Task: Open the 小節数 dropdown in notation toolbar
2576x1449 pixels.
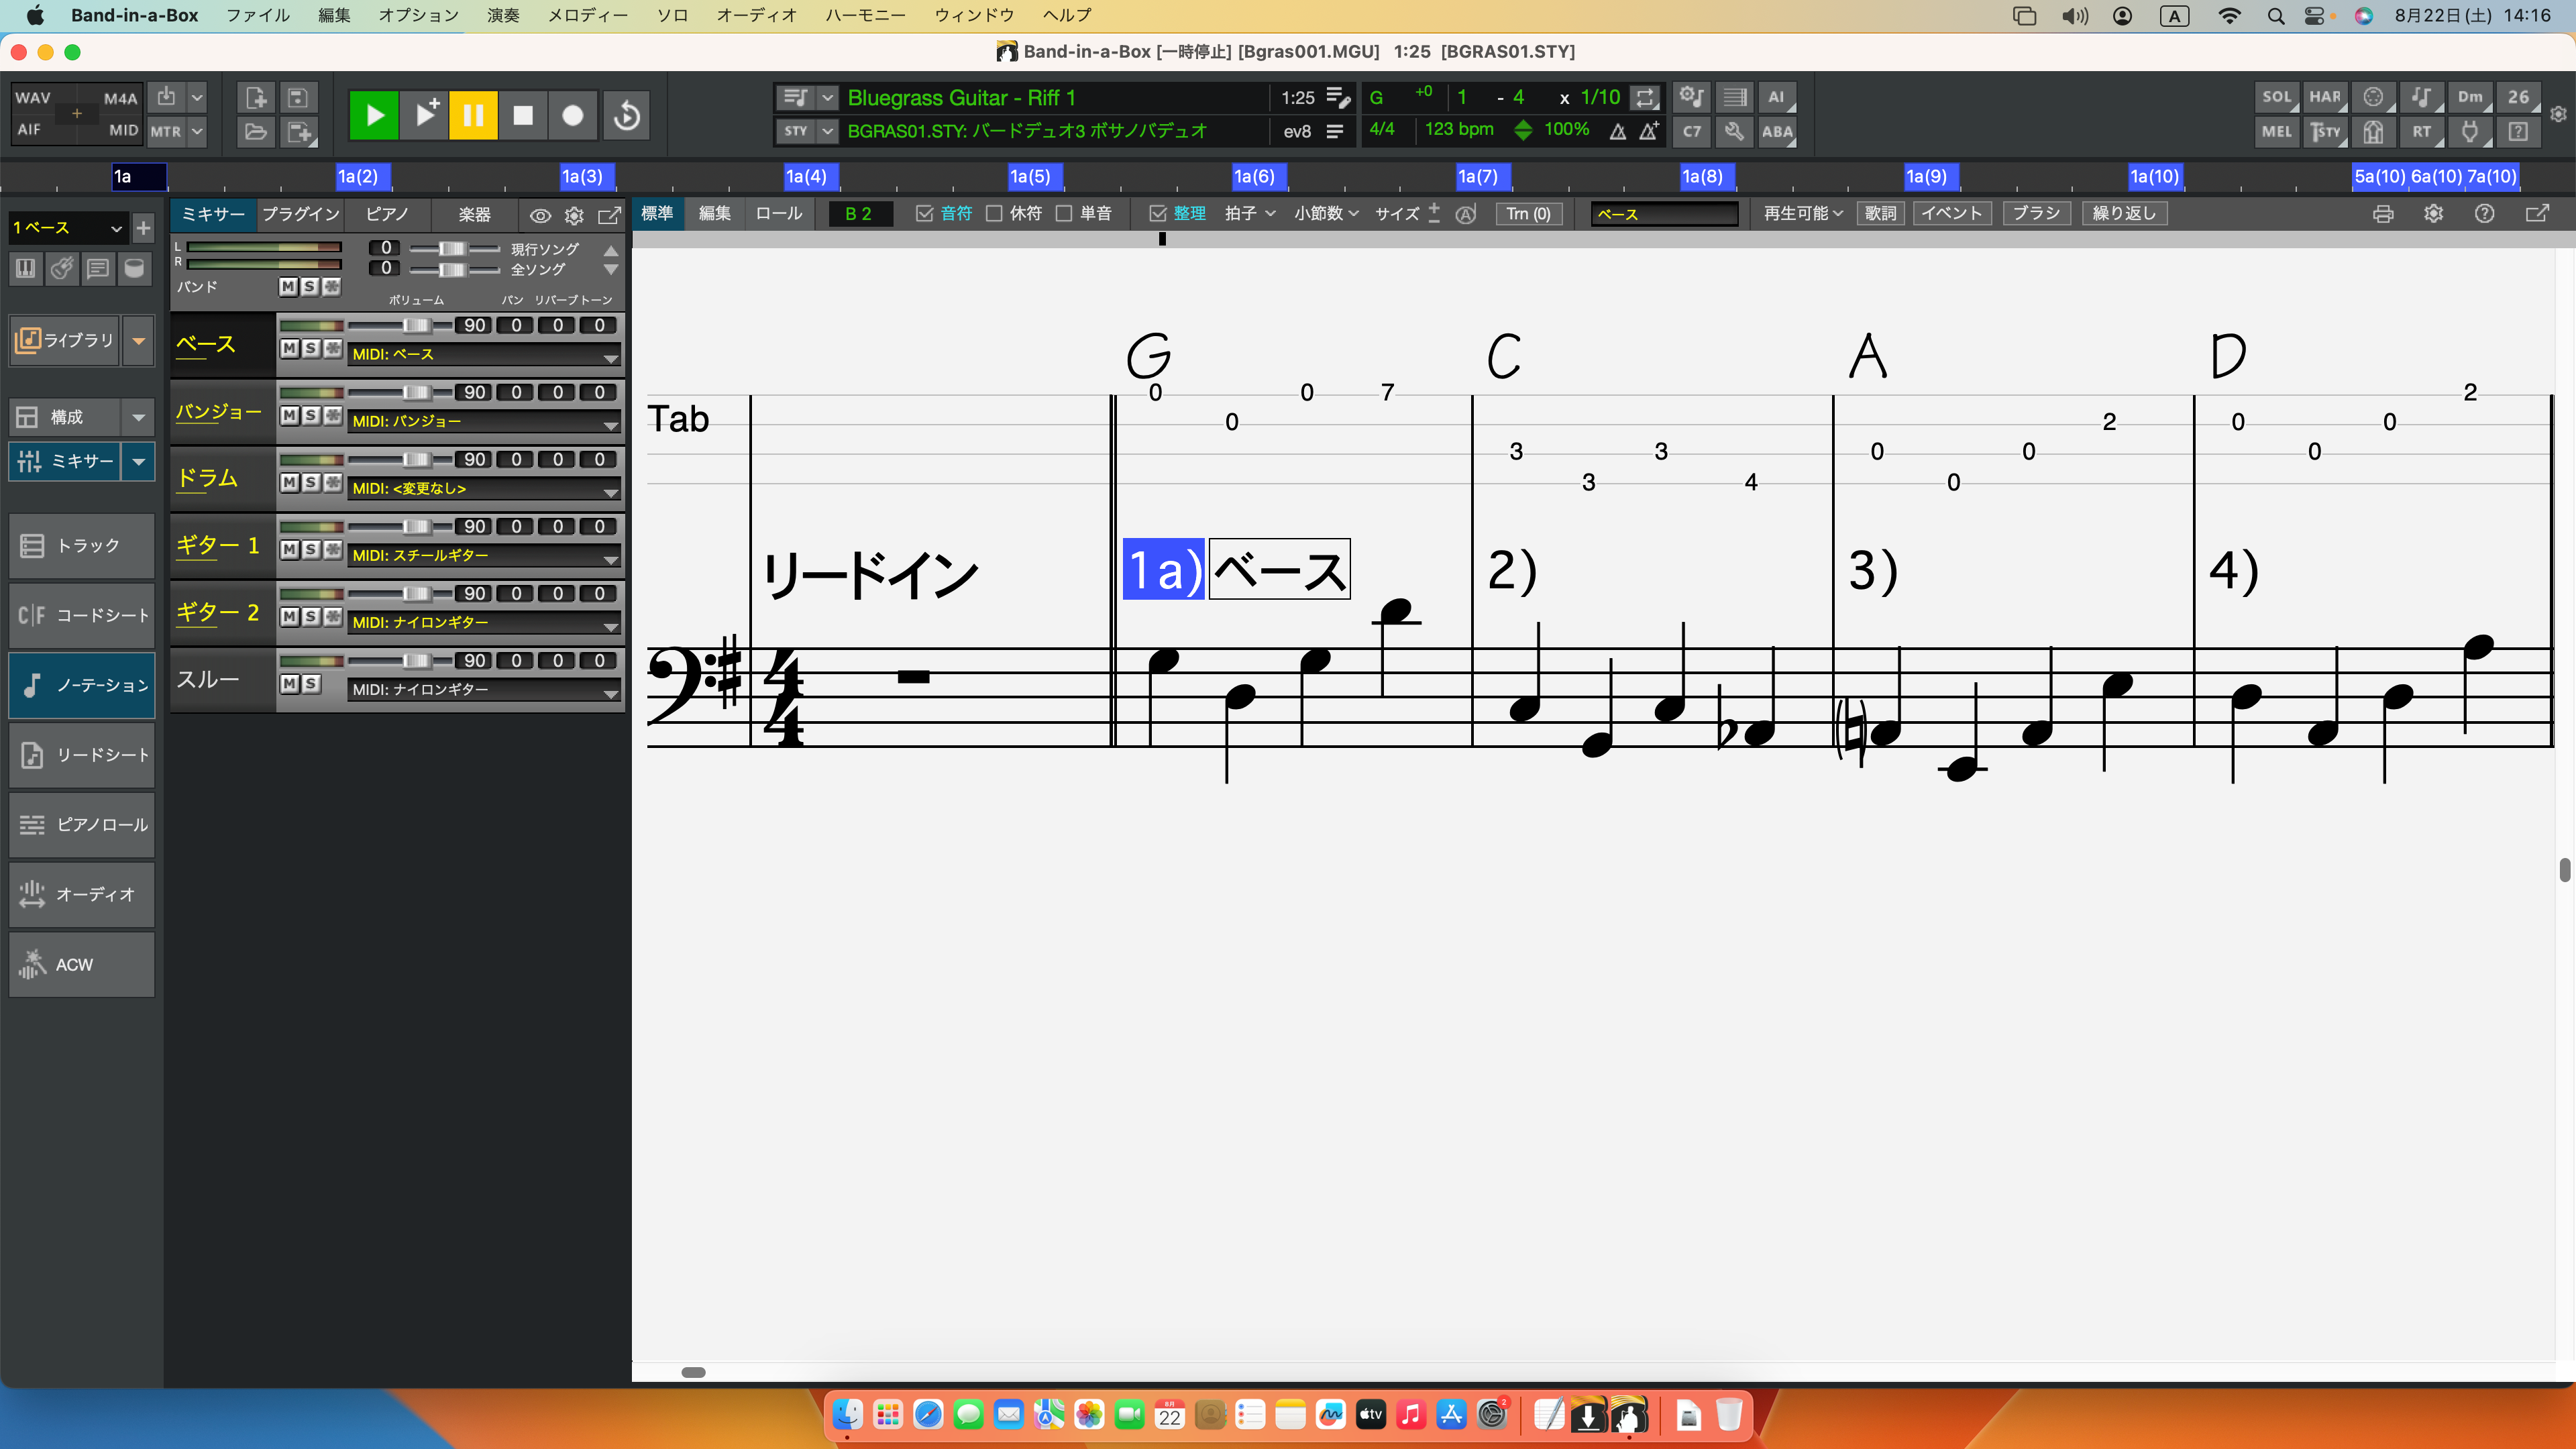Action: 1326,214
